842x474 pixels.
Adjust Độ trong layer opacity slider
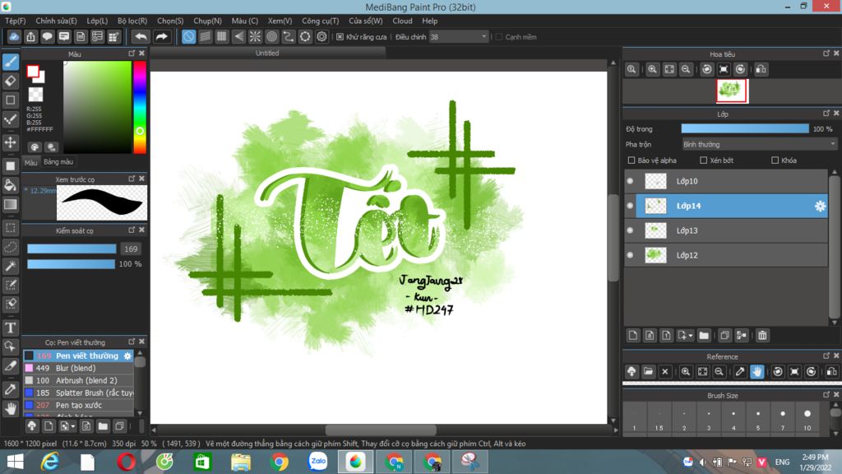[745, 129]
